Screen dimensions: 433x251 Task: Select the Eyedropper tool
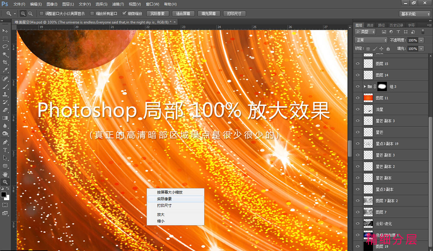(x=5, y=70)
